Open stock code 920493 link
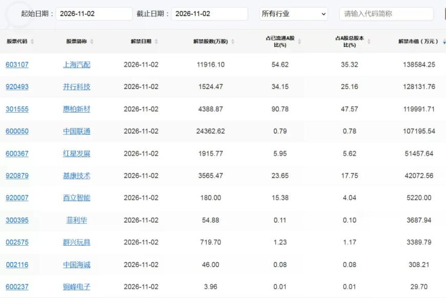The width and height of the screenshot is (446, 298). 17,87
